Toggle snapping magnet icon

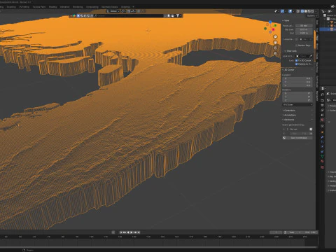[129, 11]
